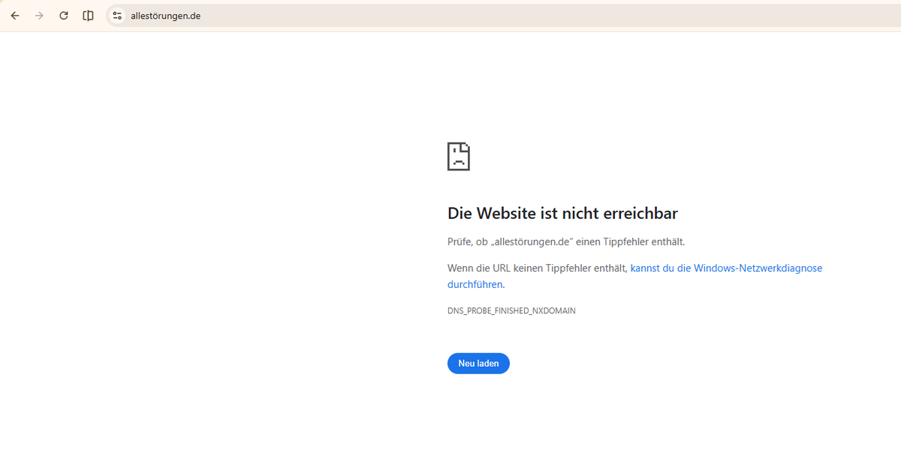
Task: Click the heading "Die Website ist nicht erreichbar"
Action: (x=562, y=213)
